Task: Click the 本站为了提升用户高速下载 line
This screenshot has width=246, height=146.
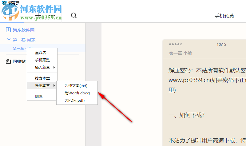Action: pyautogui.click(x=207, y=140)
